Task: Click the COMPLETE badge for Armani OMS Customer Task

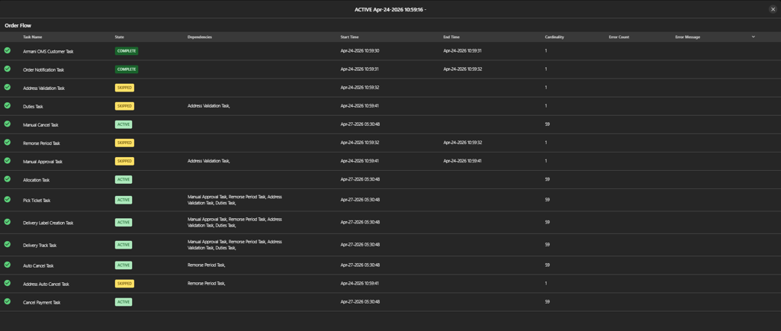Action: pos(127,51)
